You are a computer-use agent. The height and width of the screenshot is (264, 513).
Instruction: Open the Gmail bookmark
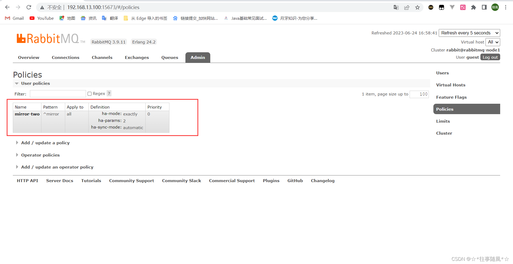(14, 18)
